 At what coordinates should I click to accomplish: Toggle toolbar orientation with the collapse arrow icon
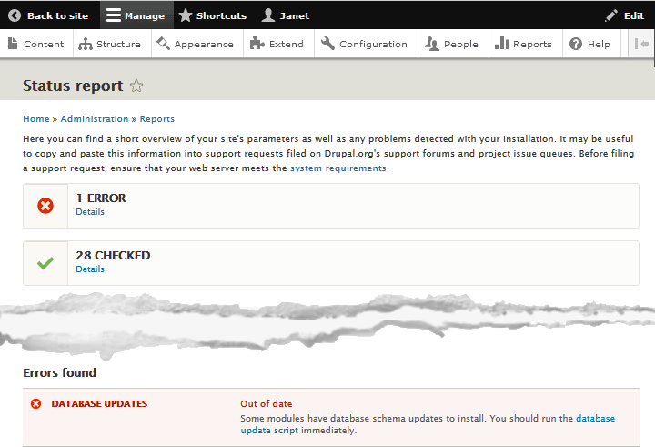641,44
